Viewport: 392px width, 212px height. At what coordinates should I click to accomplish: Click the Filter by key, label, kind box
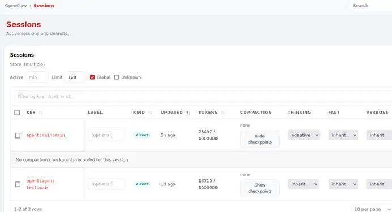click(203, 96)
